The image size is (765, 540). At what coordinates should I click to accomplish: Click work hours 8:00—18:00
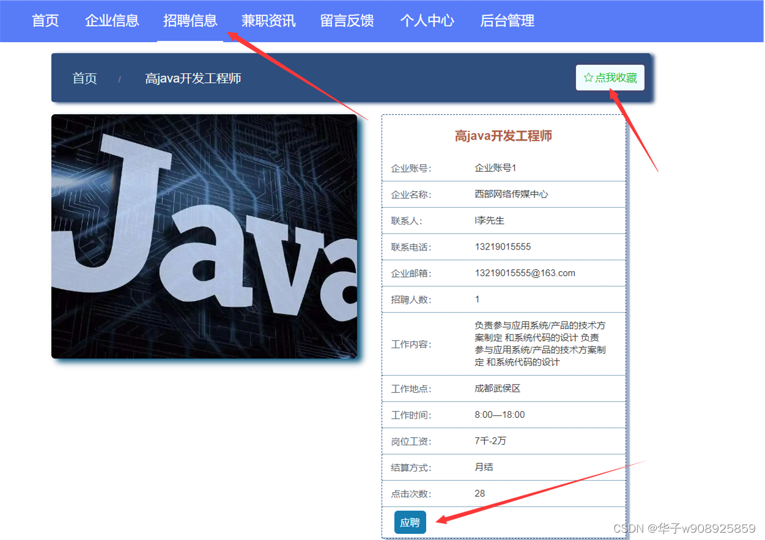click(500, 415)
